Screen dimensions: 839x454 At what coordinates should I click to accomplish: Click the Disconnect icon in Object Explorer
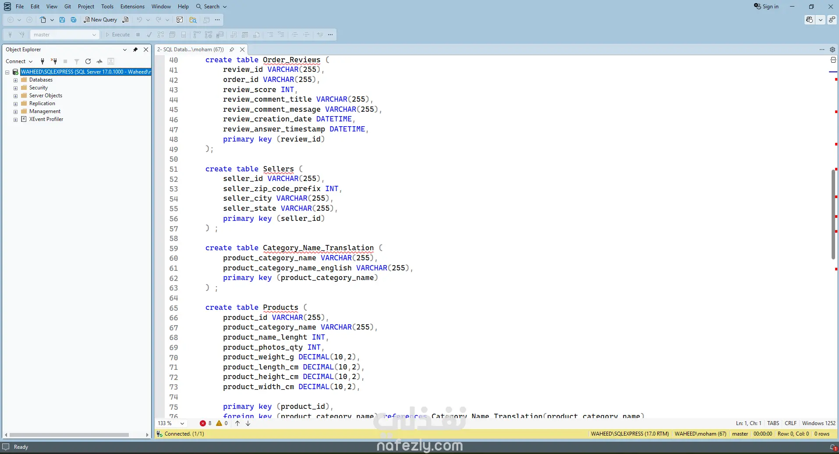[54, 61]
